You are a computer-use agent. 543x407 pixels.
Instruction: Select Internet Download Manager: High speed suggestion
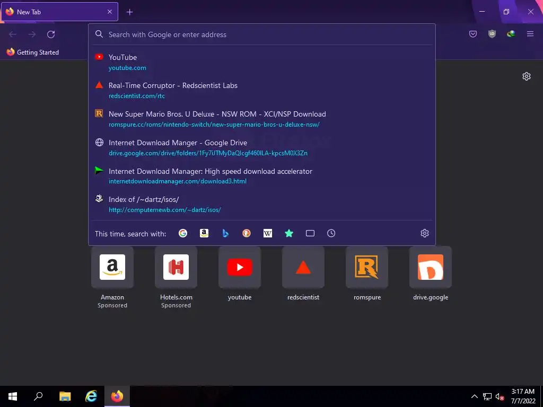click(262, 176)
